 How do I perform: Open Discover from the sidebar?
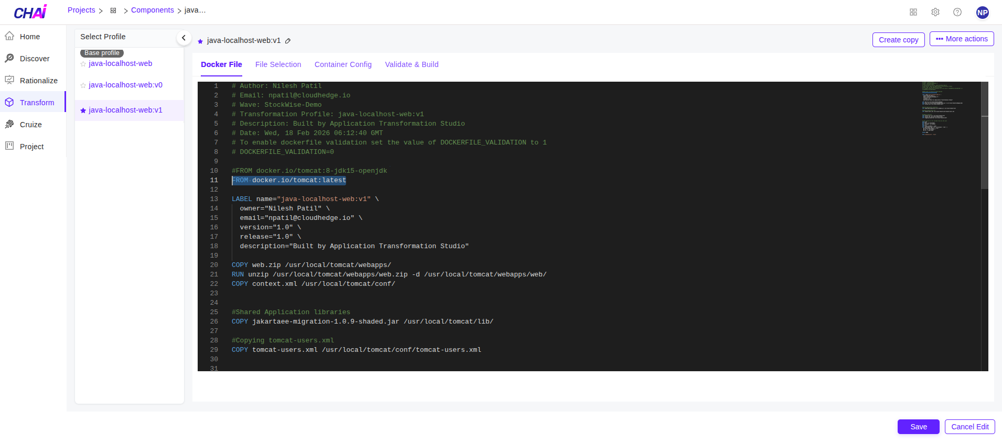pos(35,59)
